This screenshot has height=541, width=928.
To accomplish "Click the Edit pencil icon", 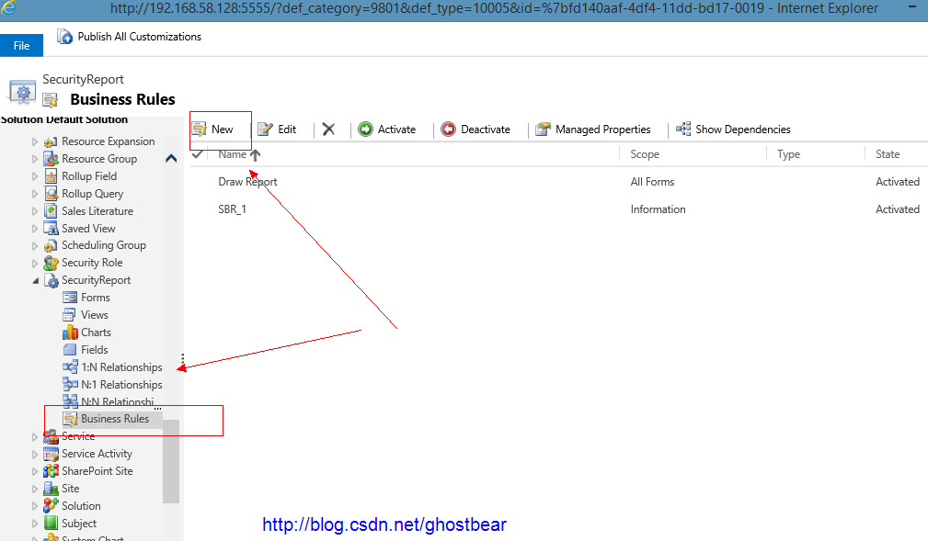I will click(x=265, y=129).
